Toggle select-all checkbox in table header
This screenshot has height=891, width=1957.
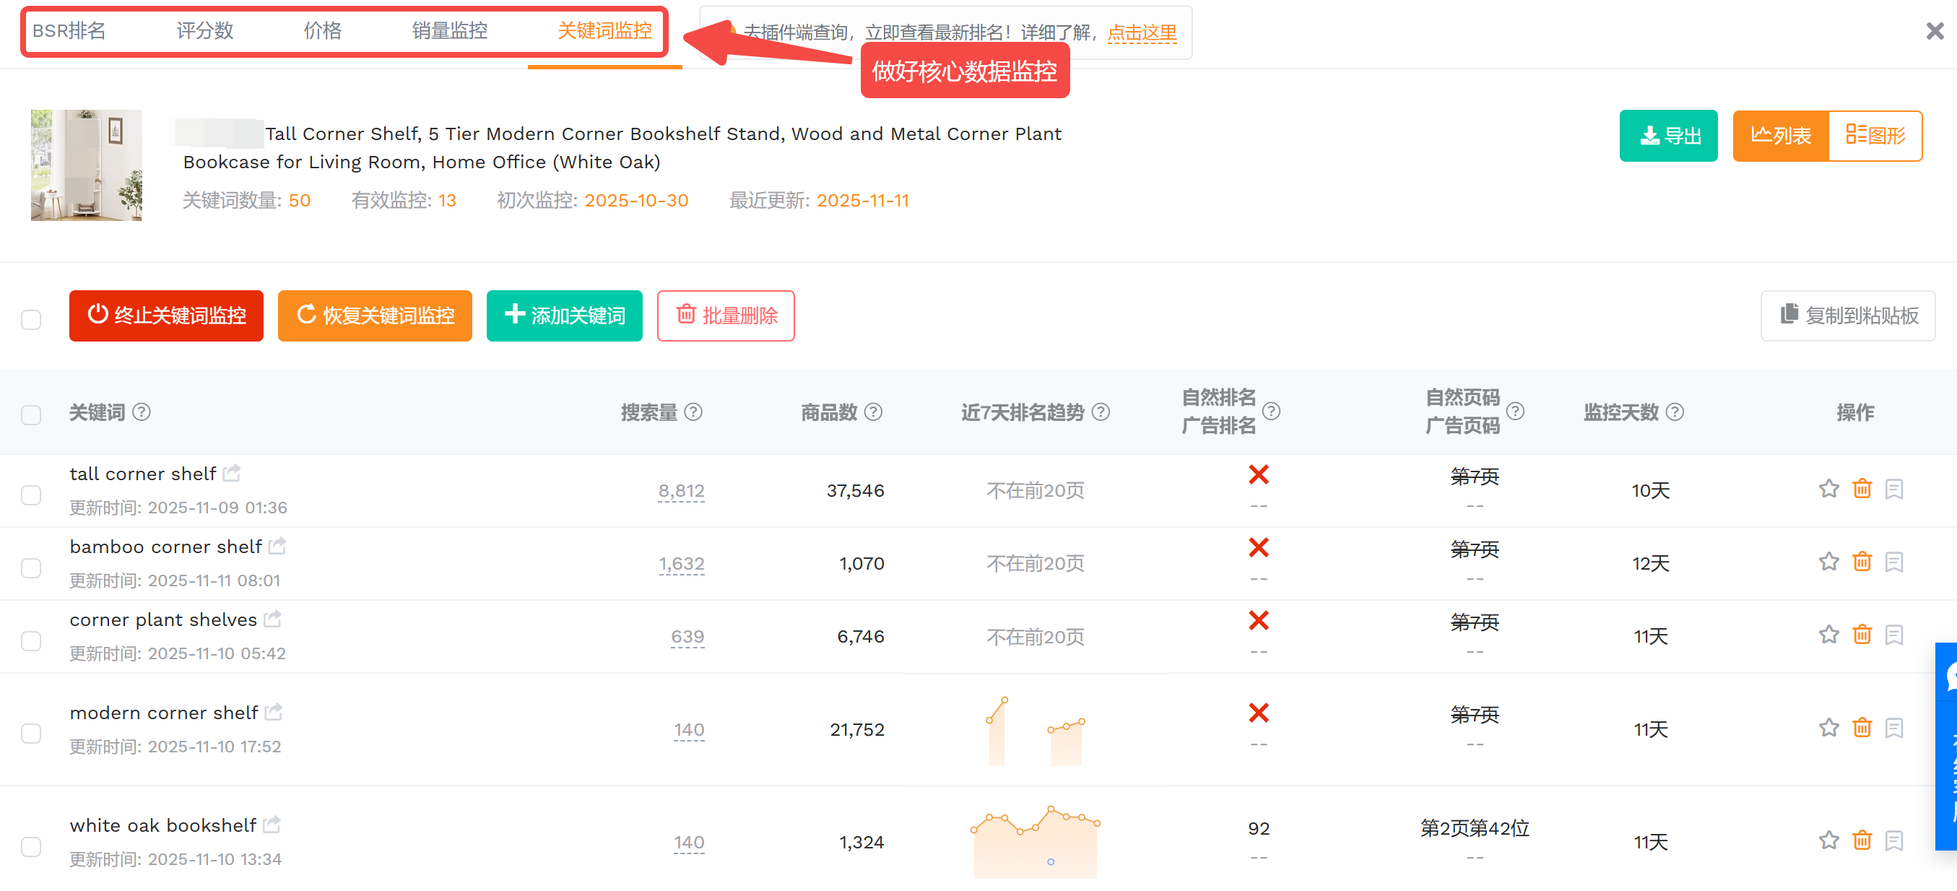31,414
